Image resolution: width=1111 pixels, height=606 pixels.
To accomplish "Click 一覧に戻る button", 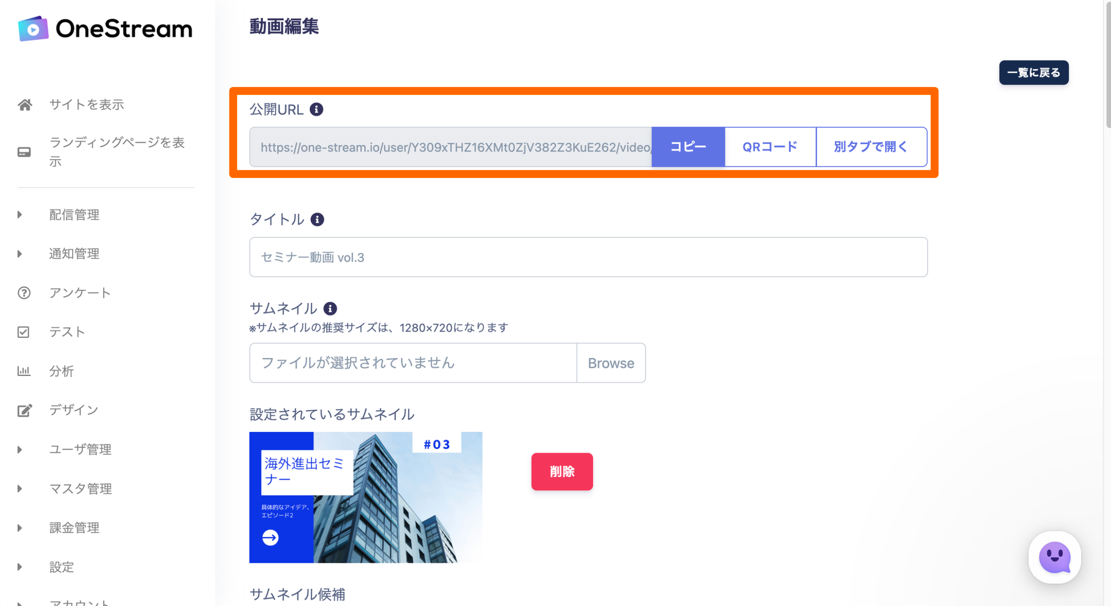I will 1033,73.
